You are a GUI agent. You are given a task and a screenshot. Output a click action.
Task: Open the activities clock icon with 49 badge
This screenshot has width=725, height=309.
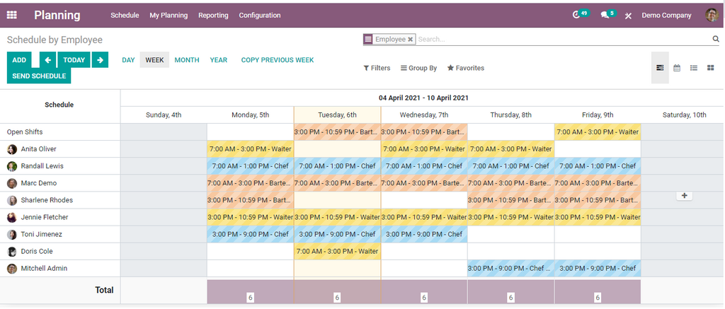click(578, 15)
